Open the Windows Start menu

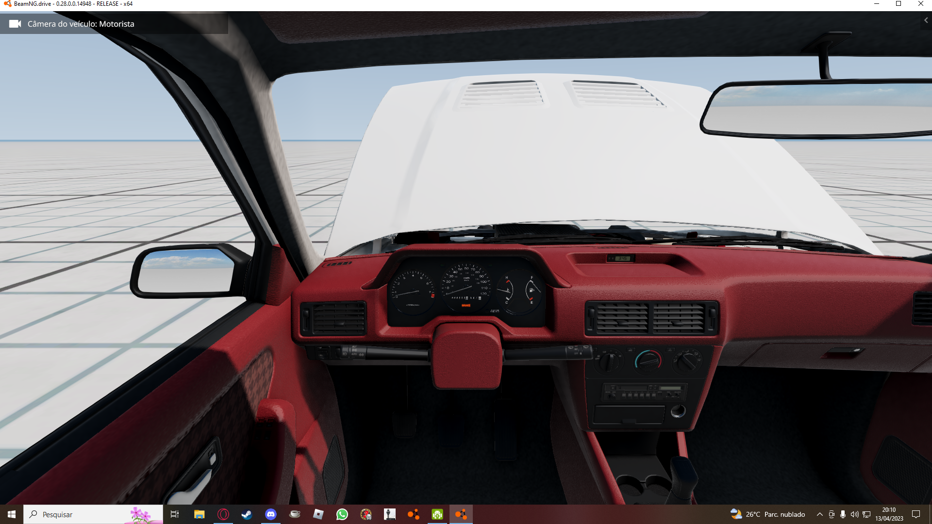coord(12,514)
